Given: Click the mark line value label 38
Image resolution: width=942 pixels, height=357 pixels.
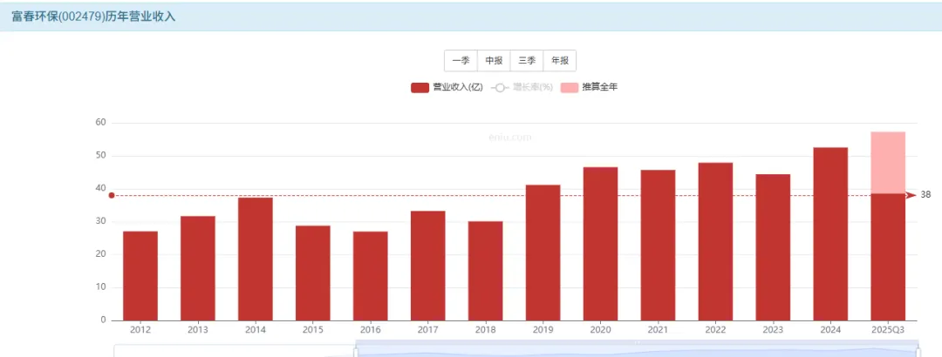Looking at the screenshot, I should tap(925, 195).
